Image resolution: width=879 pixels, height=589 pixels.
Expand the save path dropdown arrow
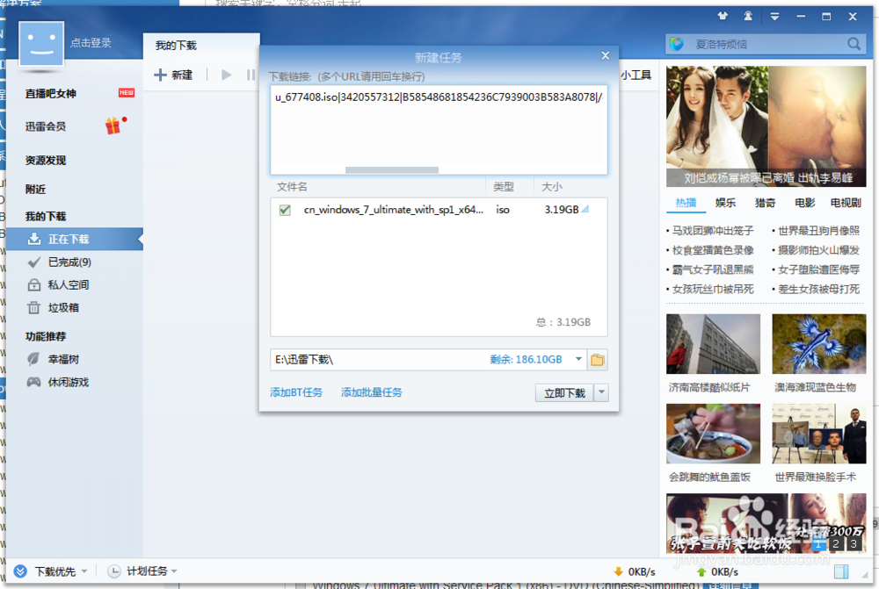(578, 359)
